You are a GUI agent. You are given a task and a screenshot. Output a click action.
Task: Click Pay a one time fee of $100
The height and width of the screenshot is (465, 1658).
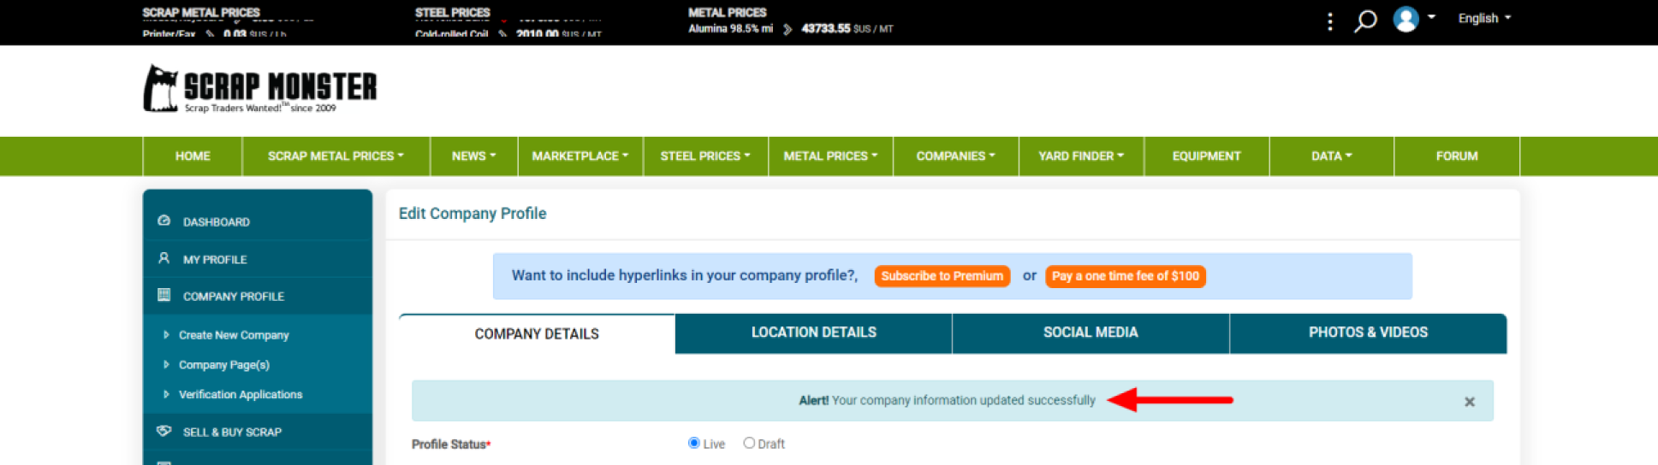click(x=1125, y=276)
